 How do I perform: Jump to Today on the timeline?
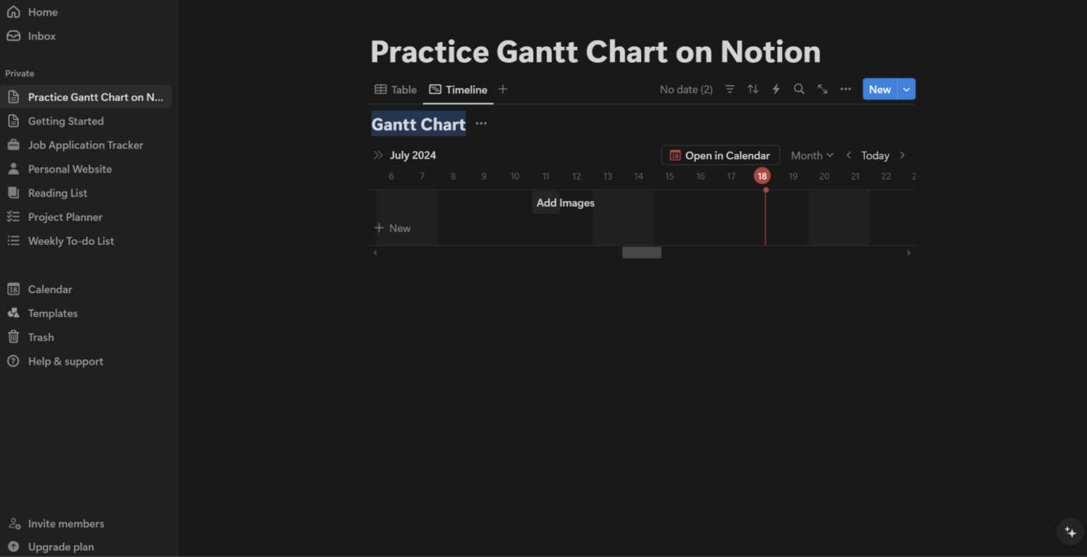point(875,155)
